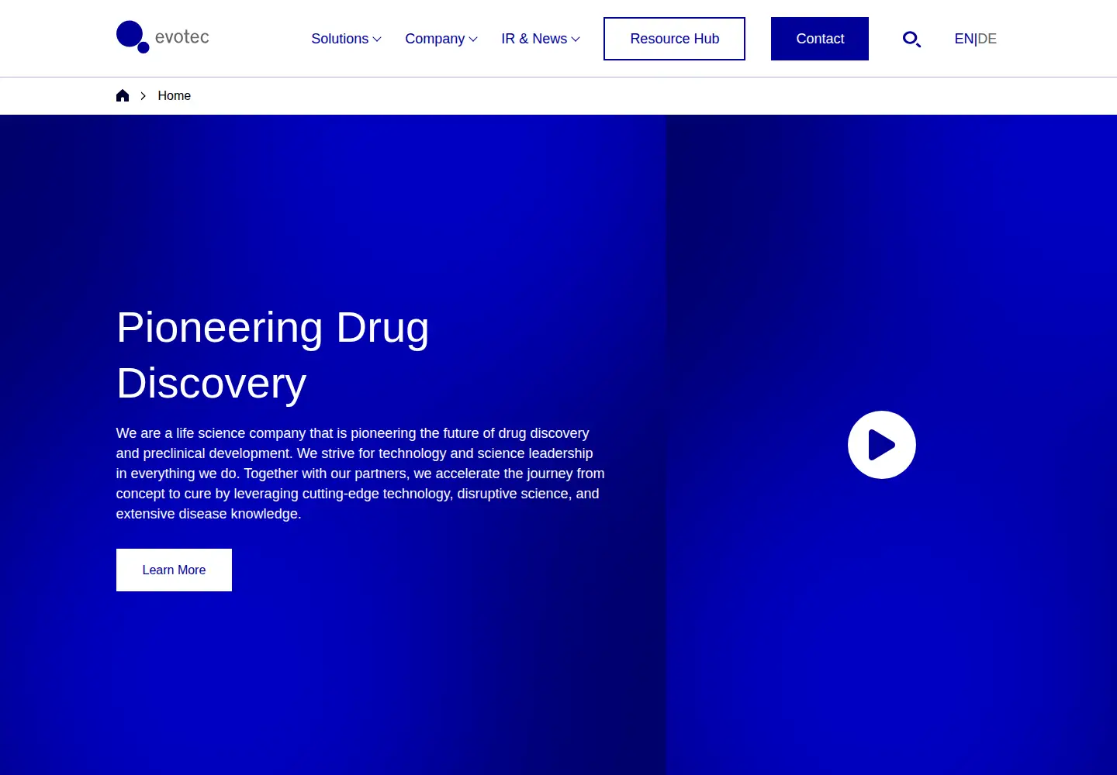Open the Resource Hub
Image resolution: width=1117 pixels, height=775 pixels.
pyautogui.click(x=674, y=39)
